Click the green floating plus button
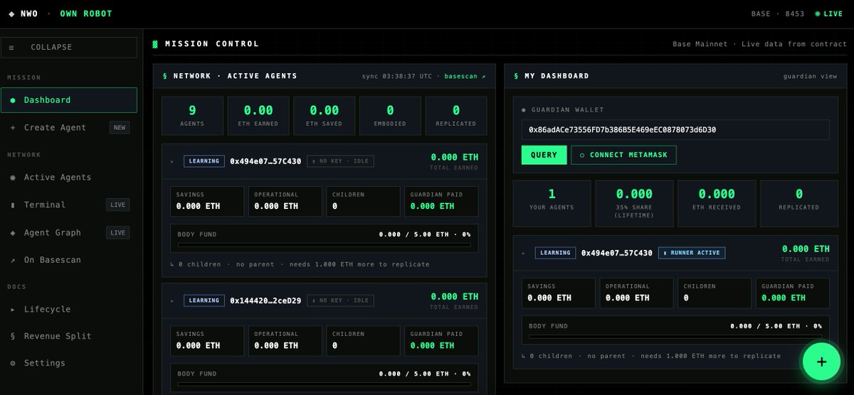Screen dimensions: 854x395 pos(822,362)
